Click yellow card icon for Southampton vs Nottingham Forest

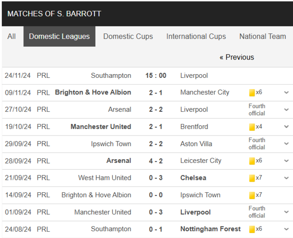(252, 229)
